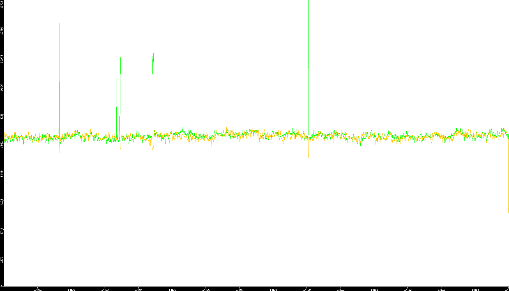Select the 8233 y-axis value

(2, 117)
